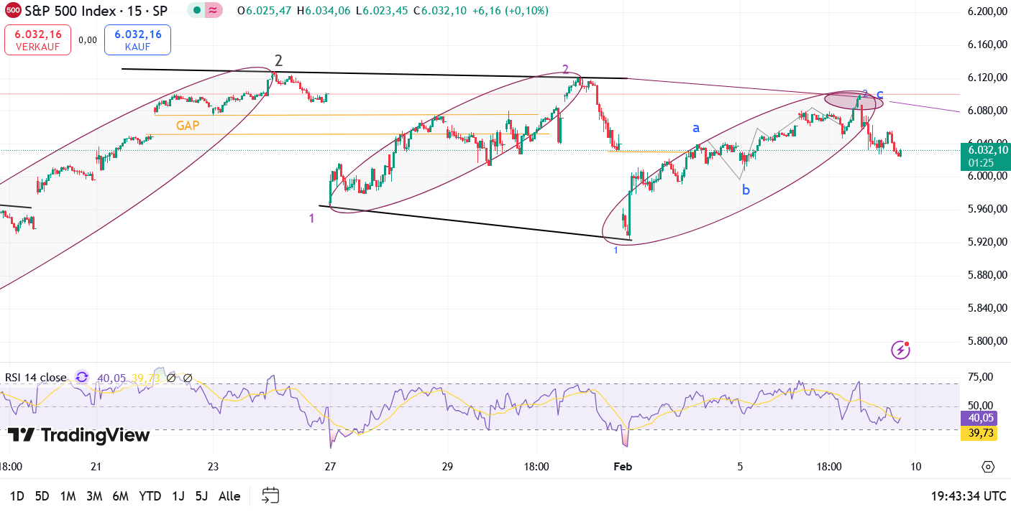This screenshot has height=512, width=1011.
Task: Click the TradingView logo
Action: [x=78, y=435]
